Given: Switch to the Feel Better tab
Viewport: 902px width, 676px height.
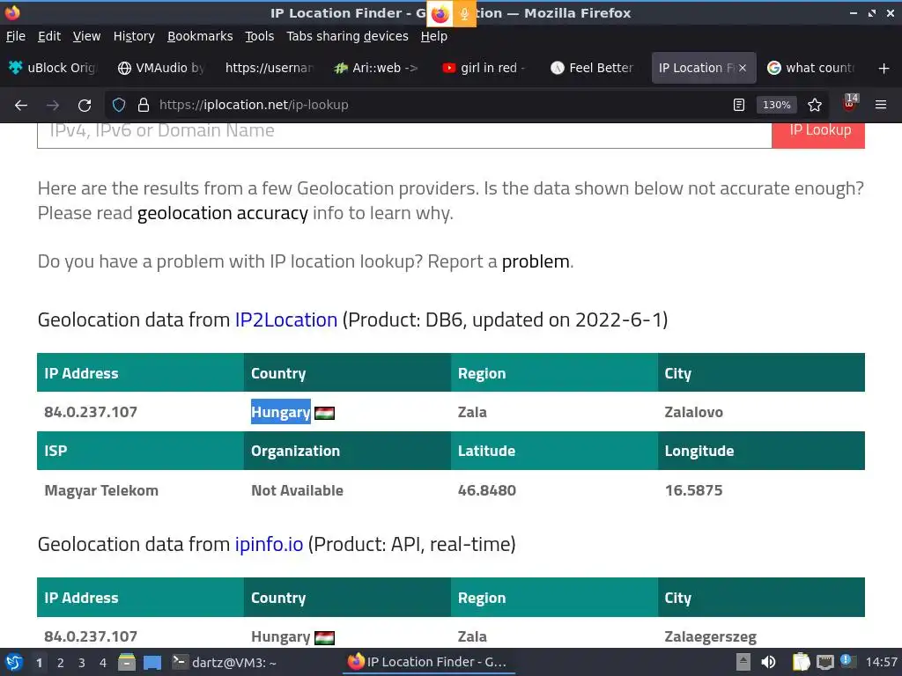Looking at the screenshot, I should 593,68.
